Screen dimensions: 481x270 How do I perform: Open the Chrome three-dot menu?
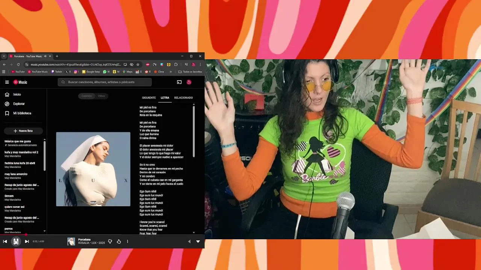pyautogui.click(x=200, y=64)
